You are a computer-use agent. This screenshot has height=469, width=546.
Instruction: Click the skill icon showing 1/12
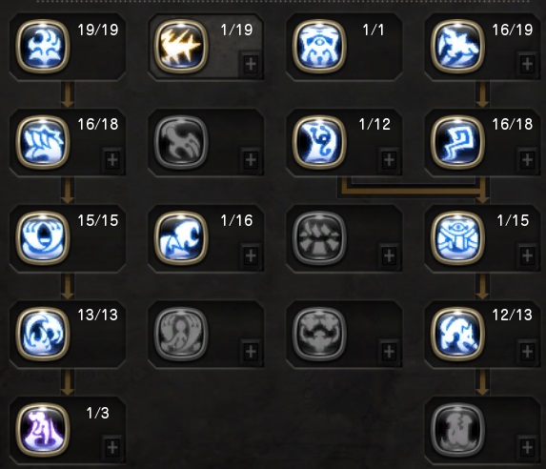tap(319, 142)
